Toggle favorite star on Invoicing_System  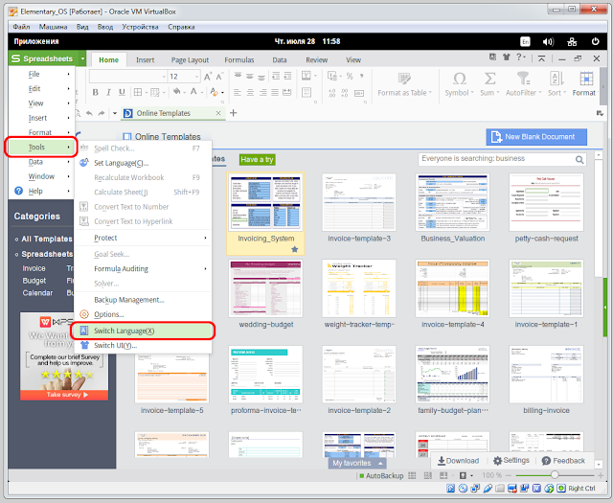click(x=295, y=249)
